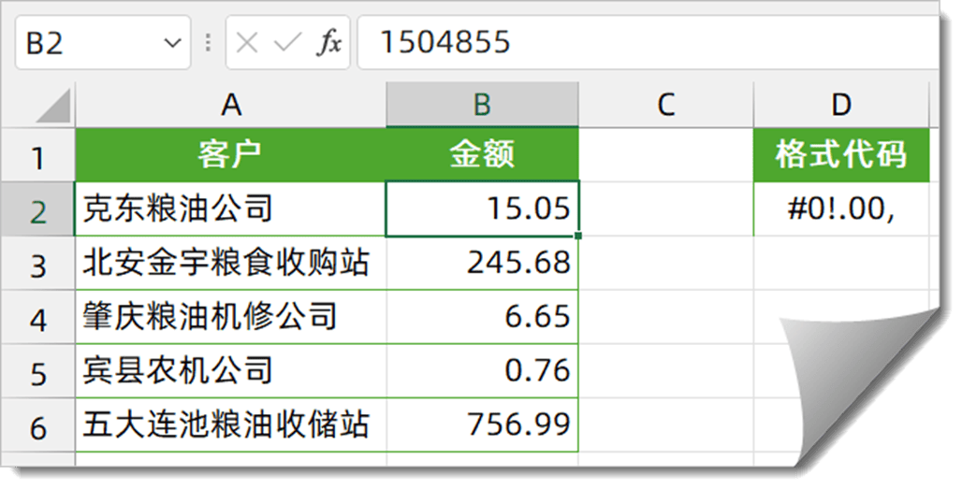Viewport: 962px width, 489px height.
Task: Click the Cancel X icon in formula bar
Action: coord(247,43)
